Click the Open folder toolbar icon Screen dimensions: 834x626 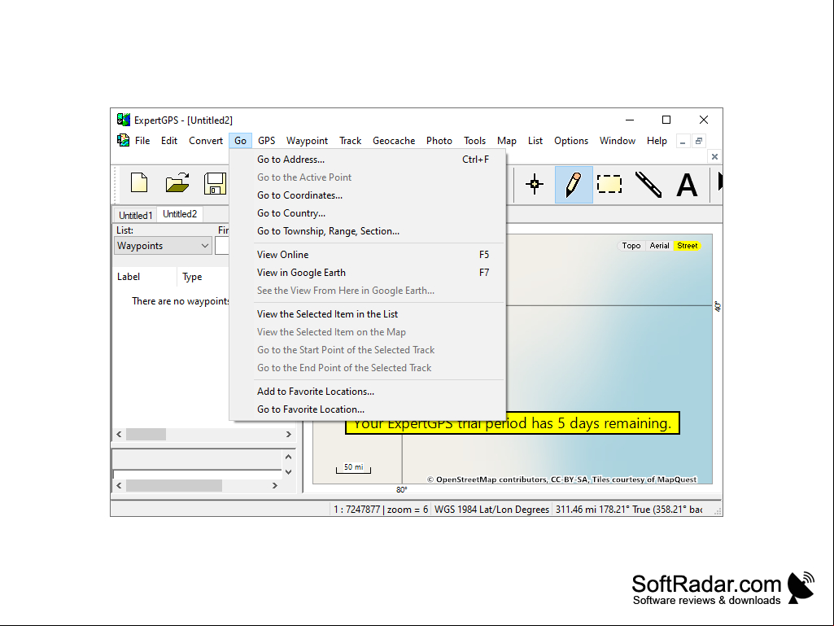tap(177, 182)
